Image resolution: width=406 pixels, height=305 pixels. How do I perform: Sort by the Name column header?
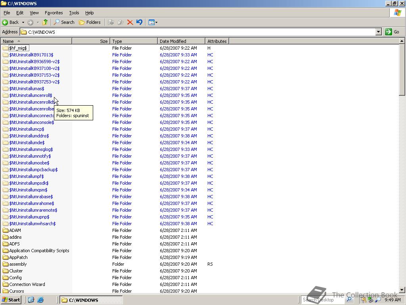[x=36, y=41]
